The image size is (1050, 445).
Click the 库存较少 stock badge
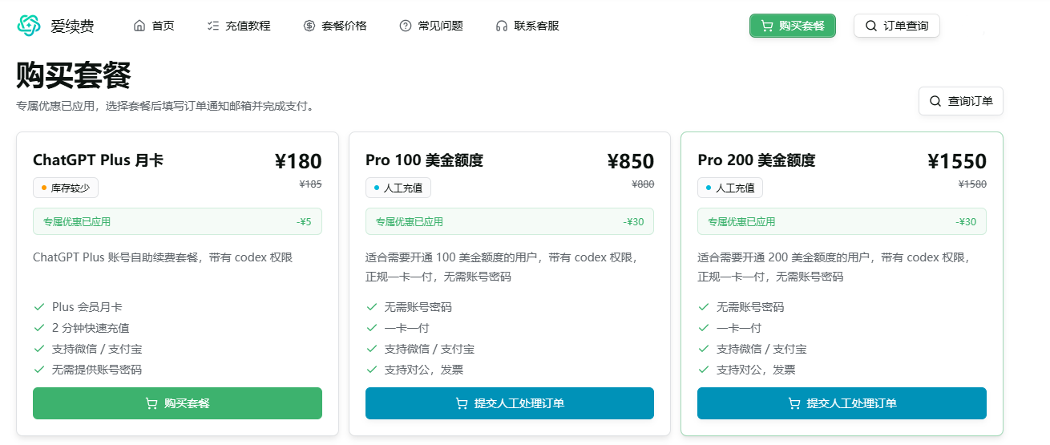66,188
